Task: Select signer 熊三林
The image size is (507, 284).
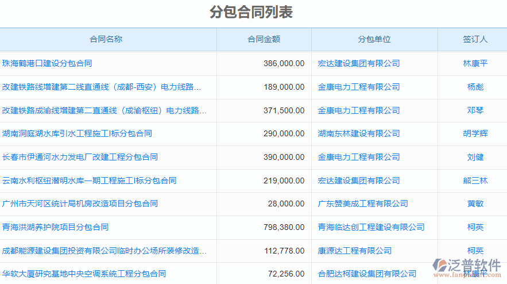Action: (x=475, y=181)
